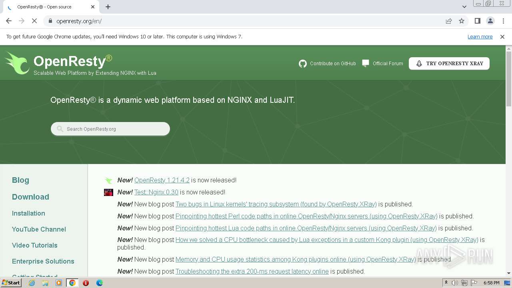Open the Opera taskbar icon
Screen dimensions: 512x288
click(x=86, y=283)
